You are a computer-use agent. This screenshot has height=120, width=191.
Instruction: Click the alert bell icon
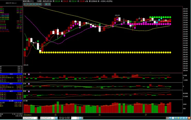pyautogui.click(x=189, y=118)
